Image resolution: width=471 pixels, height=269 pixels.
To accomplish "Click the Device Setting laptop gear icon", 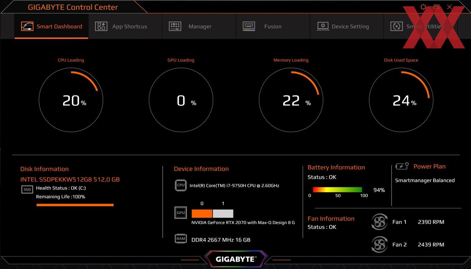I will pos(323,26).
